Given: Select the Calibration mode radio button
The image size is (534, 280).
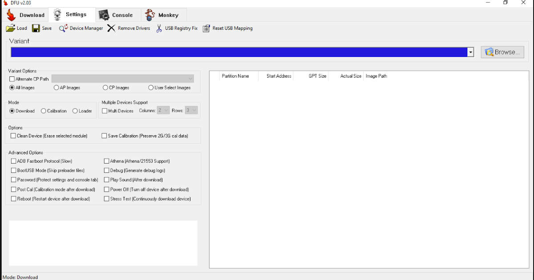Looking at the screenshot, I should tap(42, 111).
